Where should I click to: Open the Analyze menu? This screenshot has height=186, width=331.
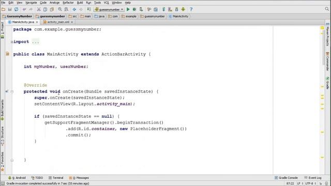(54, 3)
